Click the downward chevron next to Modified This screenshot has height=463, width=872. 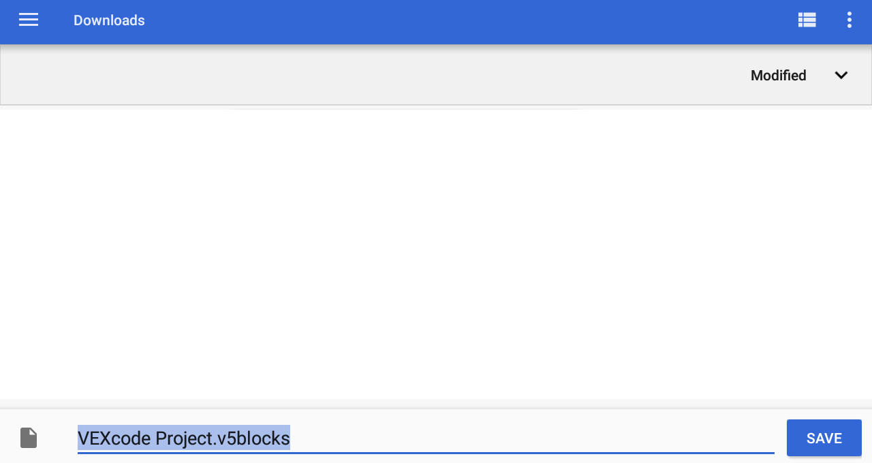[x=841, y=76]
